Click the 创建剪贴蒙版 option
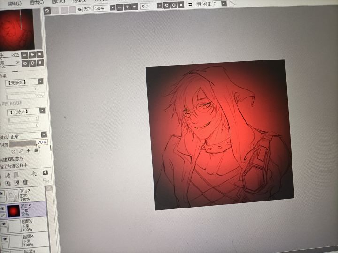338x253 pixels. [x=12, y=159]
